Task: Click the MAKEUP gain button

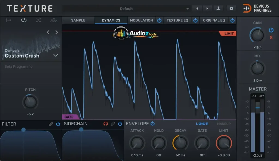Action: 224,124
